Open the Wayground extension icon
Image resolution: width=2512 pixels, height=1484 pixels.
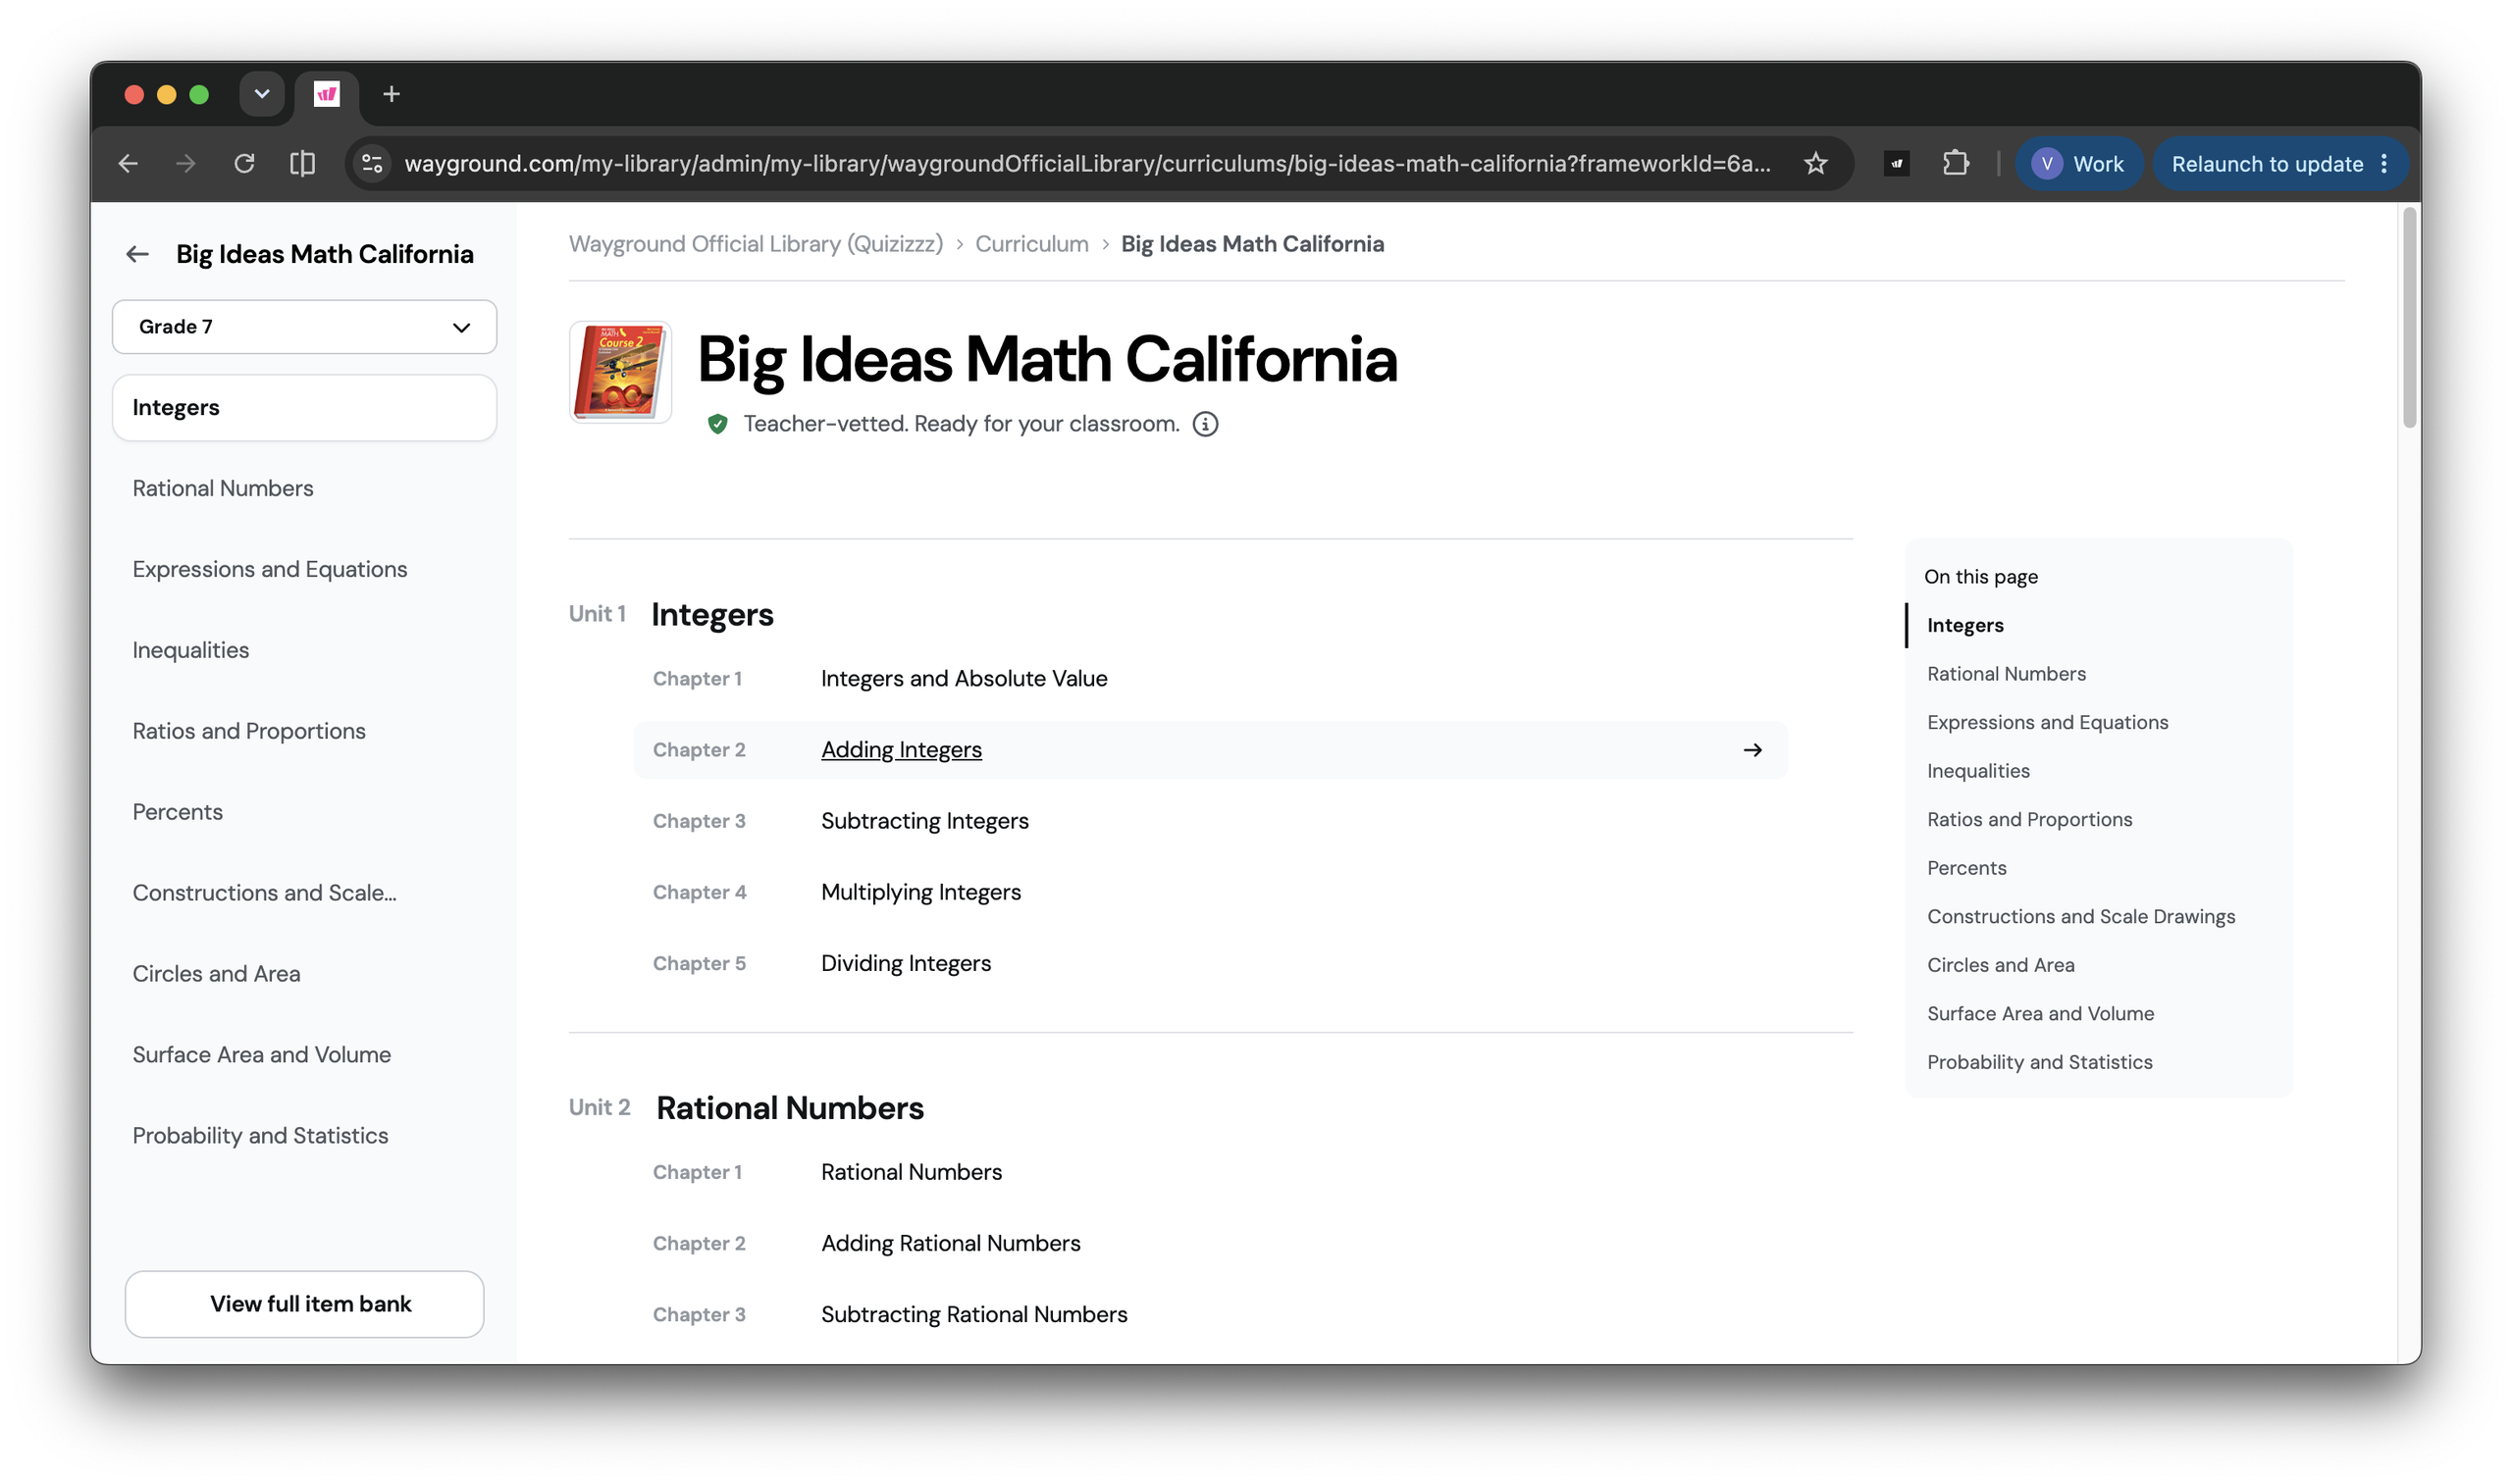coord(1897,163)
